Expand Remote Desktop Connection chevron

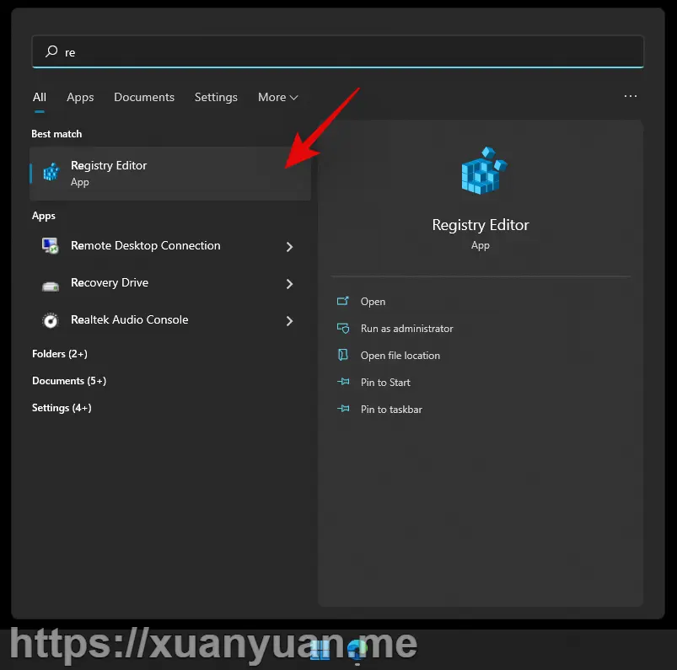click(x=289, y=247)
